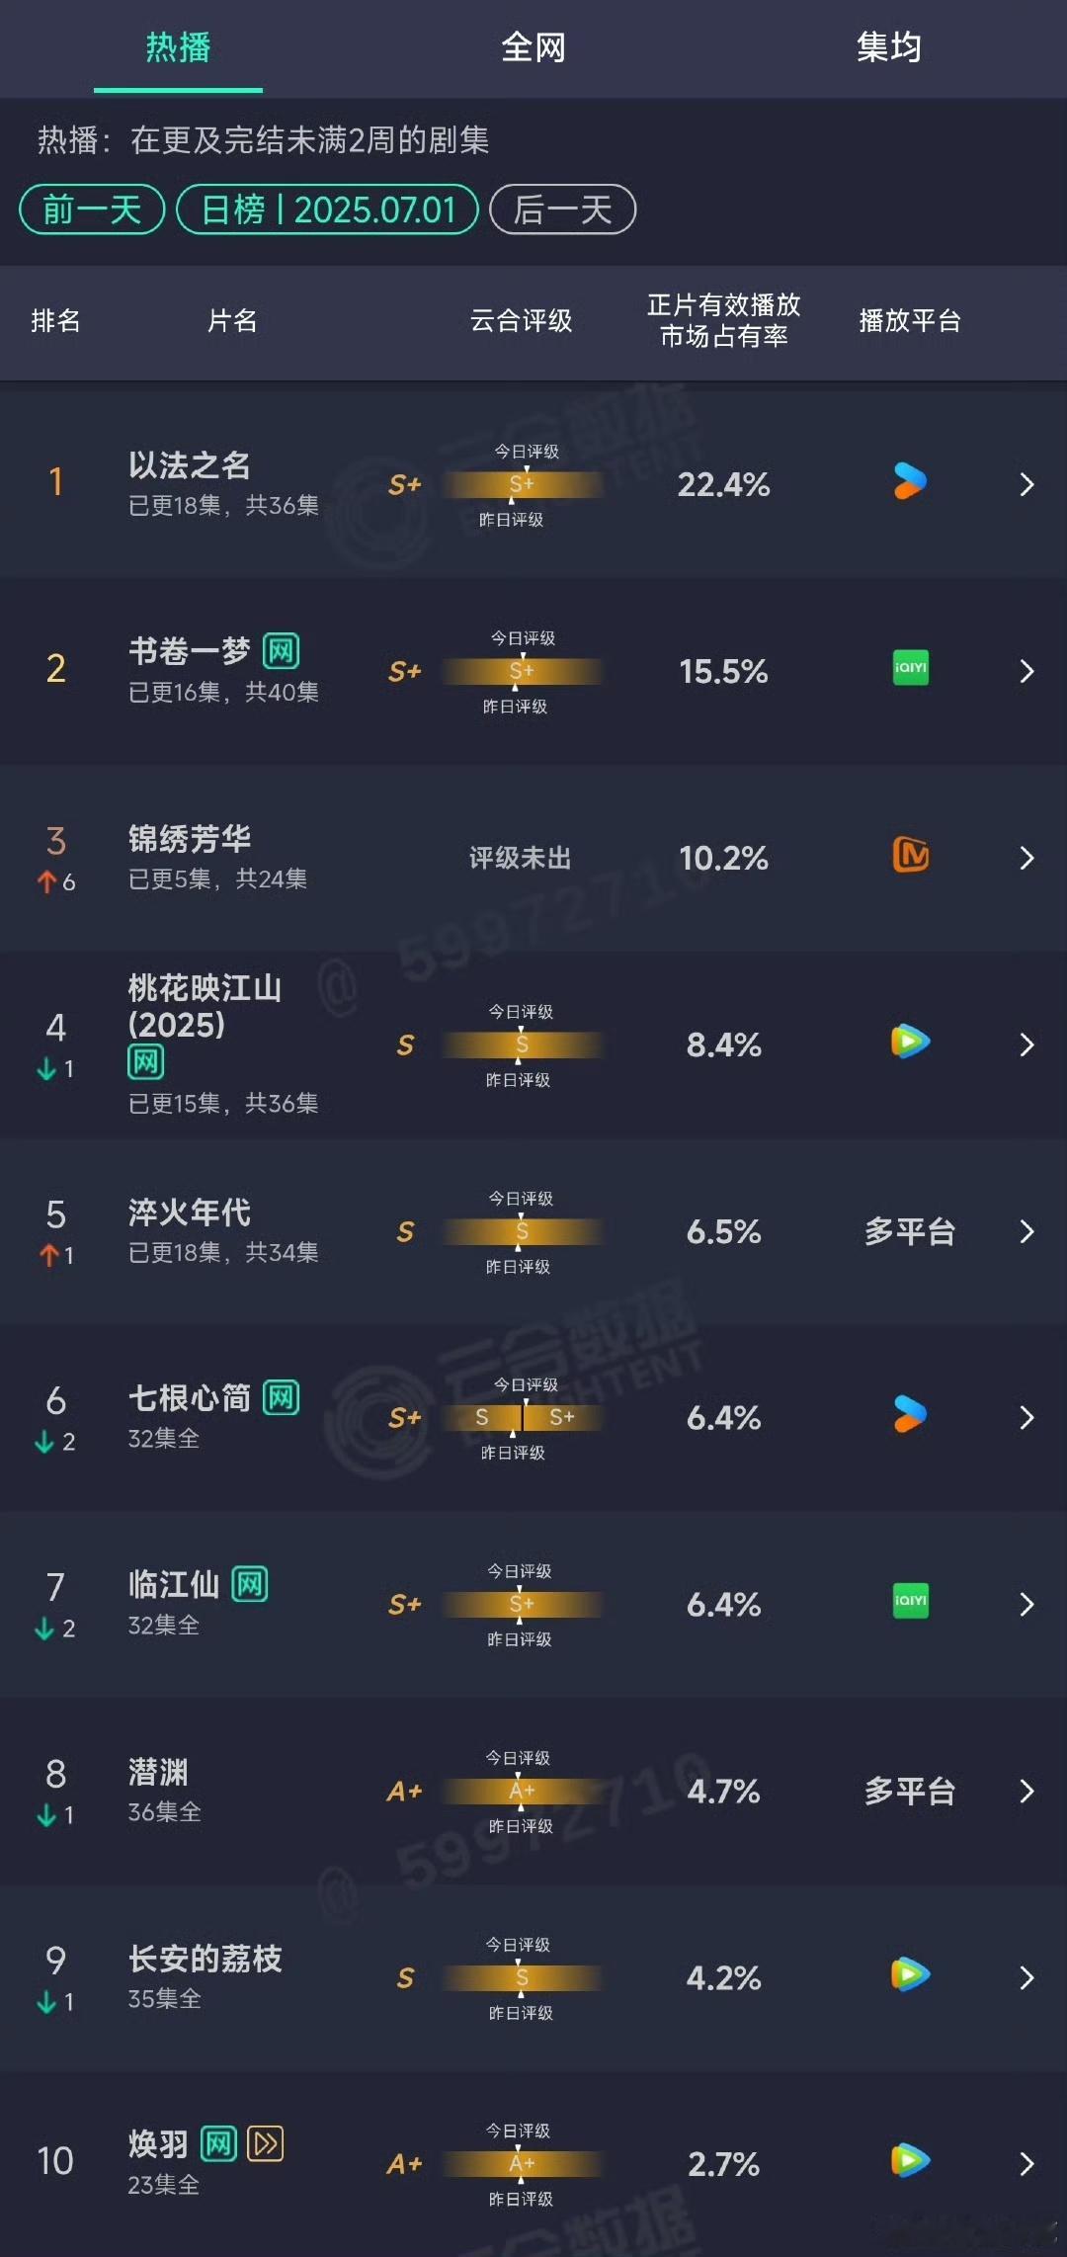Image resolution: width=1067 pixels, height=2257 pixels.
Task: Expand details arrow for 焕羽
Action: (x=1026, y=2164)
